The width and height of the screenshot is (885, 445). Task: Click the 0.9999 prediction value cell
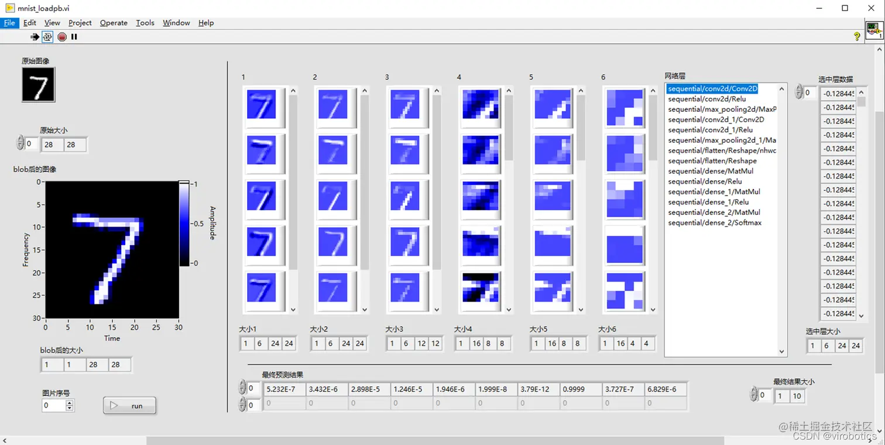click(x=581, y=389)
